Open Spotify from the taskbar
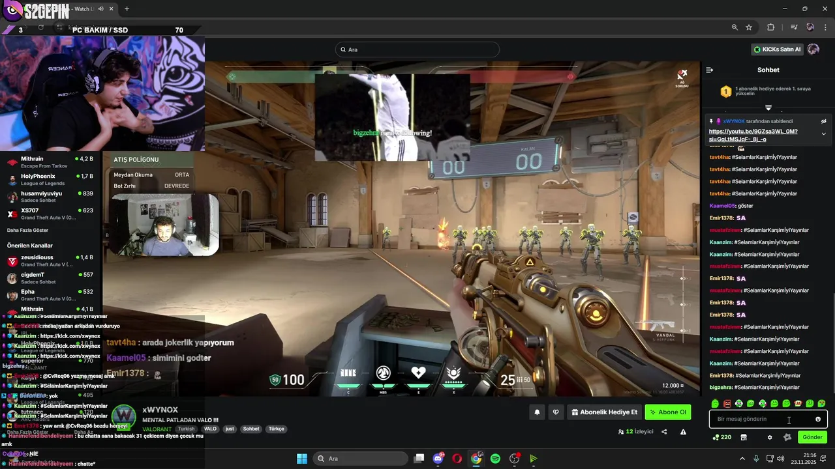835x469 pixels. 495,459
